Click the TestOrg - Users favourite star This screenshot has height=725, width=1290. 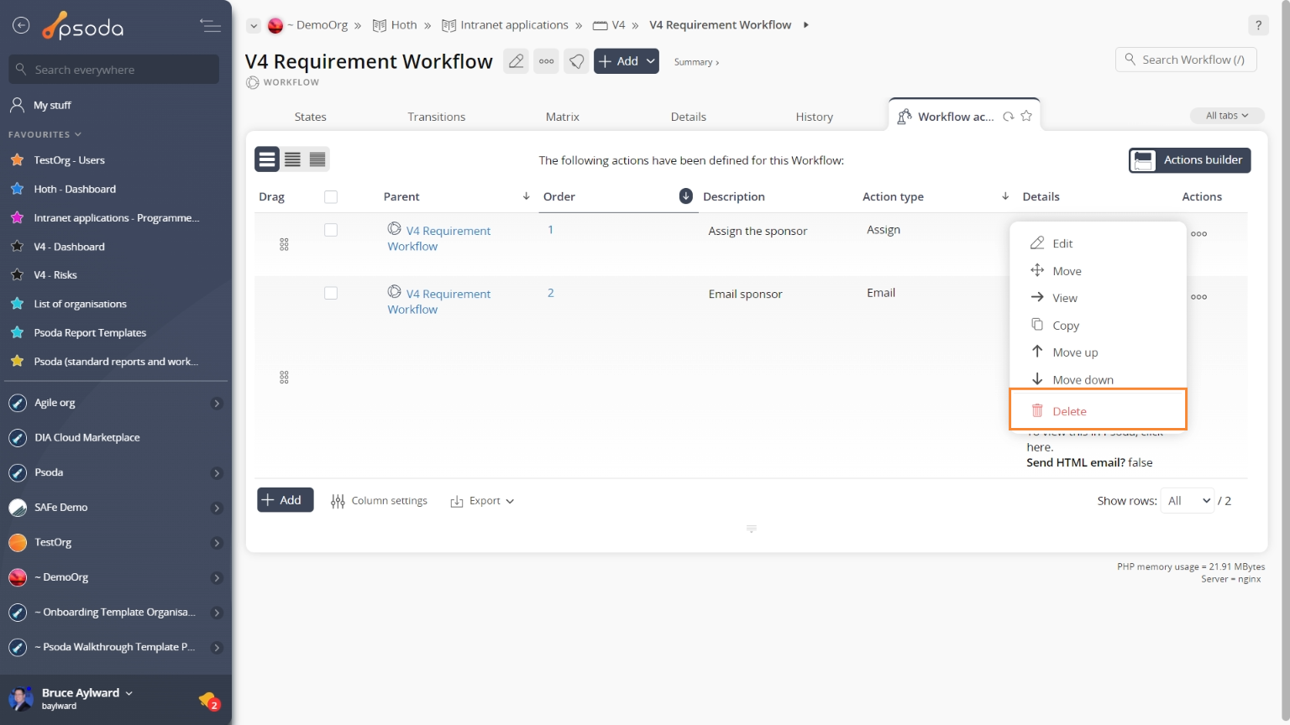point(17,159)
